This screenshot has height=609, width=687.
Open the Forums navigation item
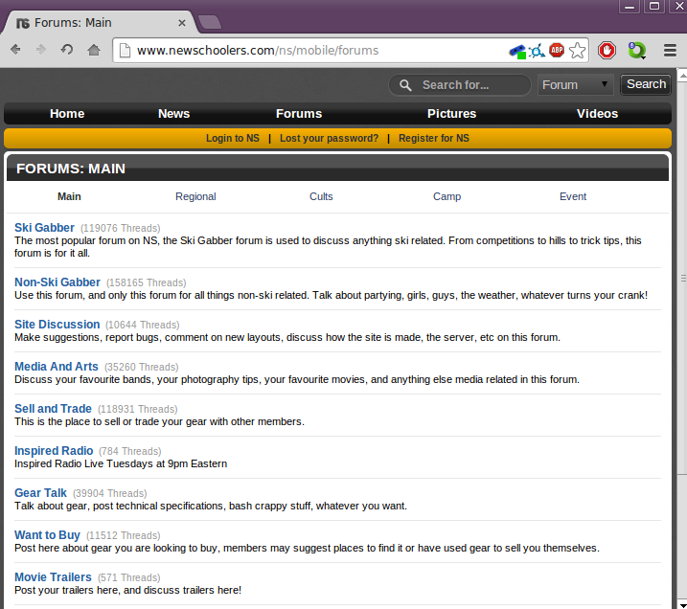299,114
